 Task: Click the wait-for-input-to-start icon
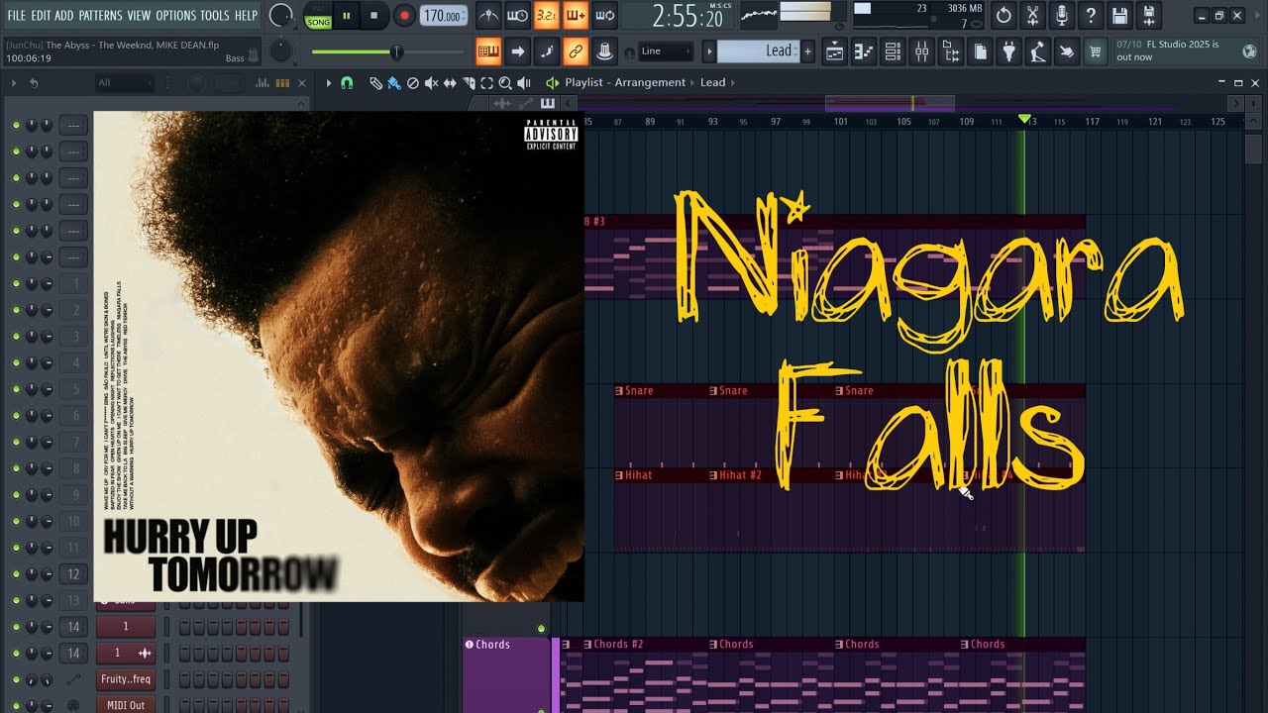[517, 16]
